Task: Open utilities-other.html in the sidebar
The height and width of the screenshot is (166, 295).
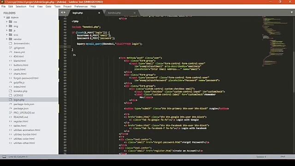Action: click(24, 143)
